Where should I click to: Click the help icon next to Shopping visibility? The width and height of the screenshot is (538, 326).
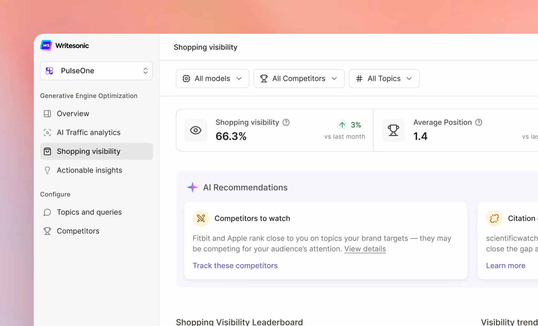point(286,122)
